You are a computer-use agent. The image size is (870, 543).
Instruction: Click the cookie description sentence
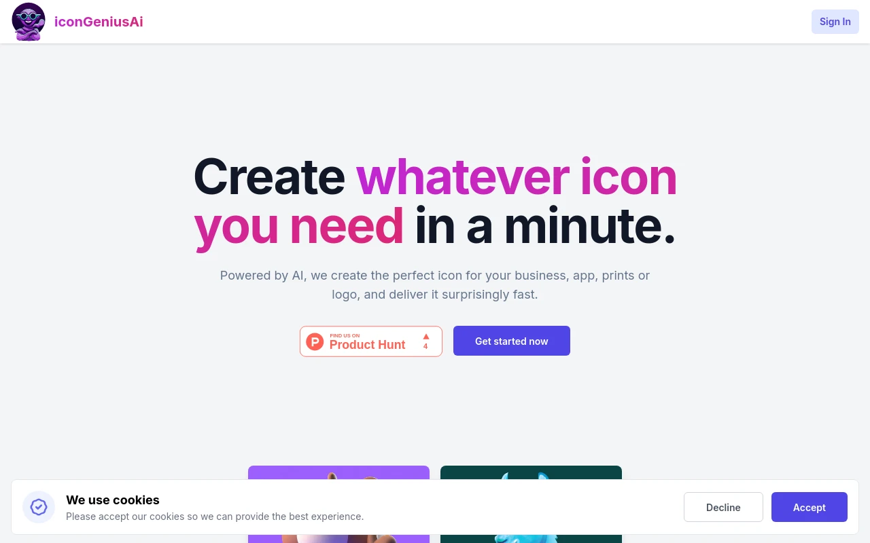[215, 517]
